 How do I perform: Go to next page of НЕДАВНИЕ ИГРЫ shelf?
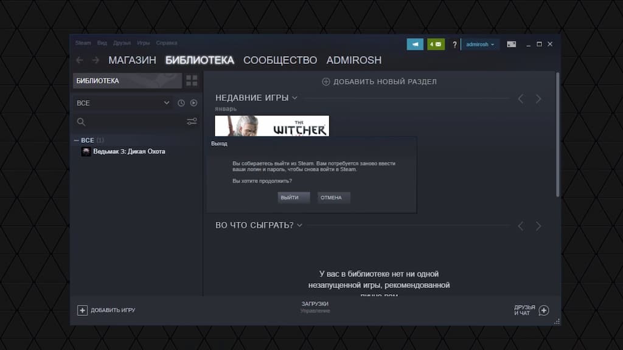pos(538,99)
